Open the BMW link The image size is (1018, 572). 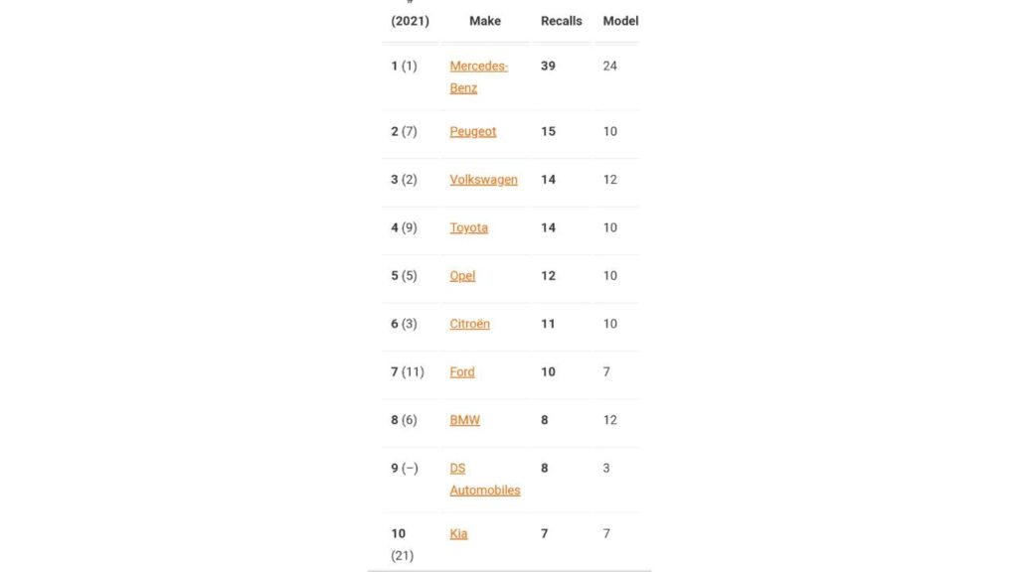click(465, 420)
